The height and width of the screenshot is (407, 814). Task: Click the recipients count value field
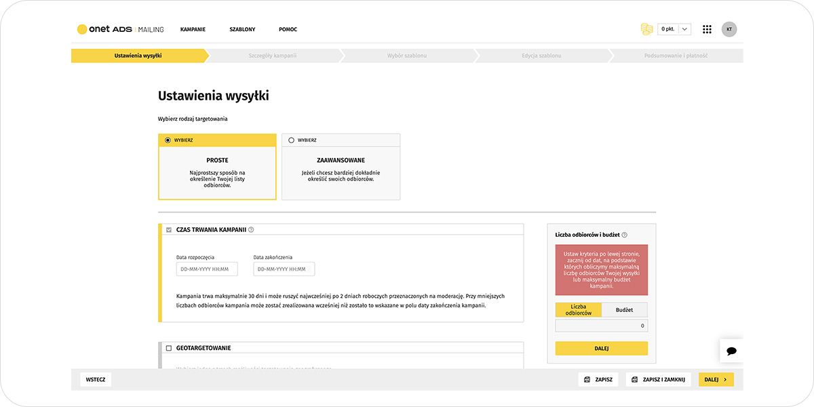(602, 326)
